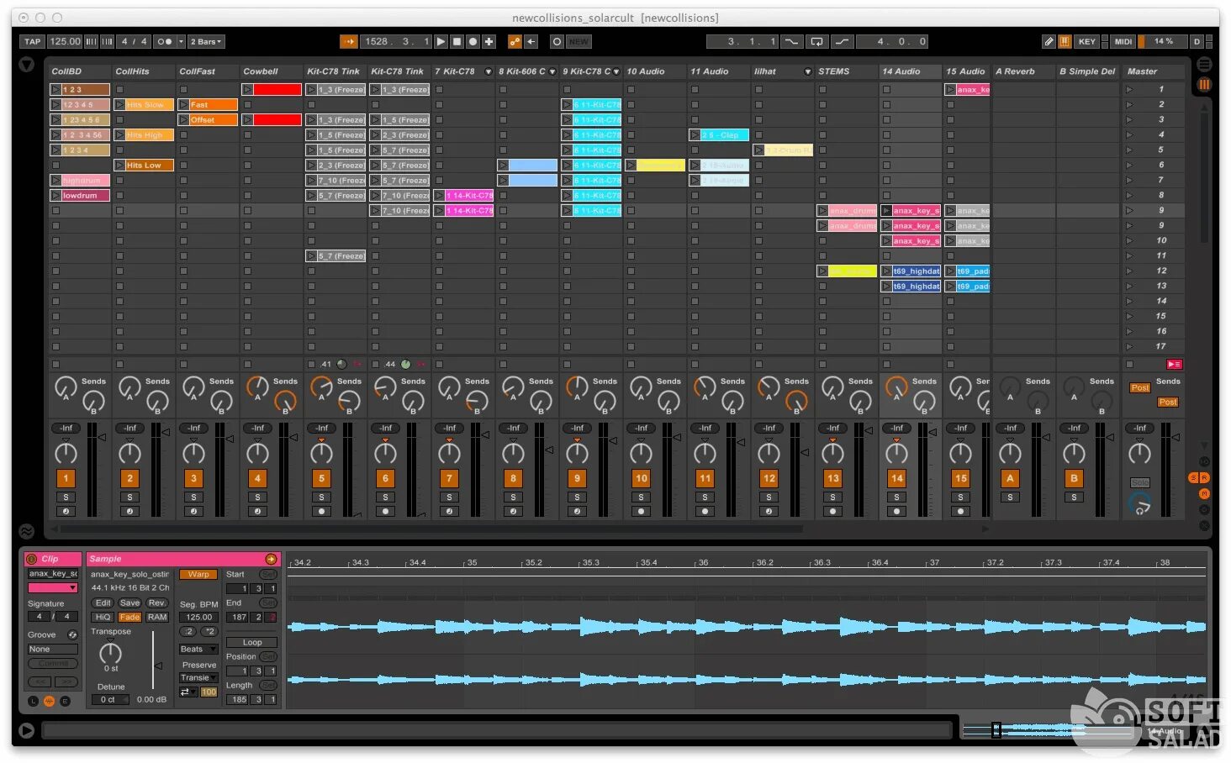Open the None groove chooser

point(52,649)
